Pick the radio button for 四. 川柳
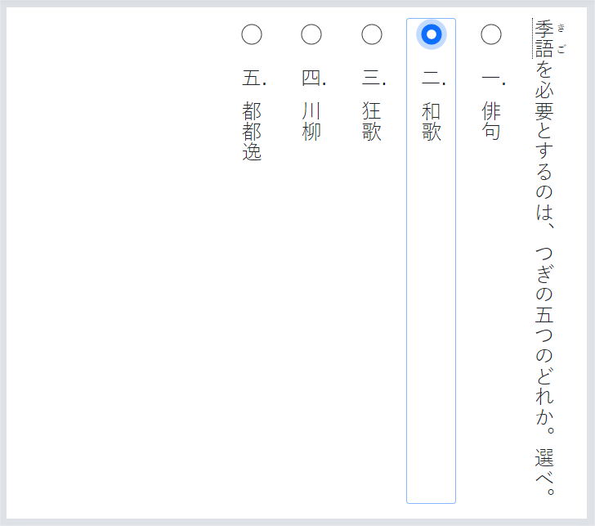Viewport: 595px width, 526px height. point(311,34)
